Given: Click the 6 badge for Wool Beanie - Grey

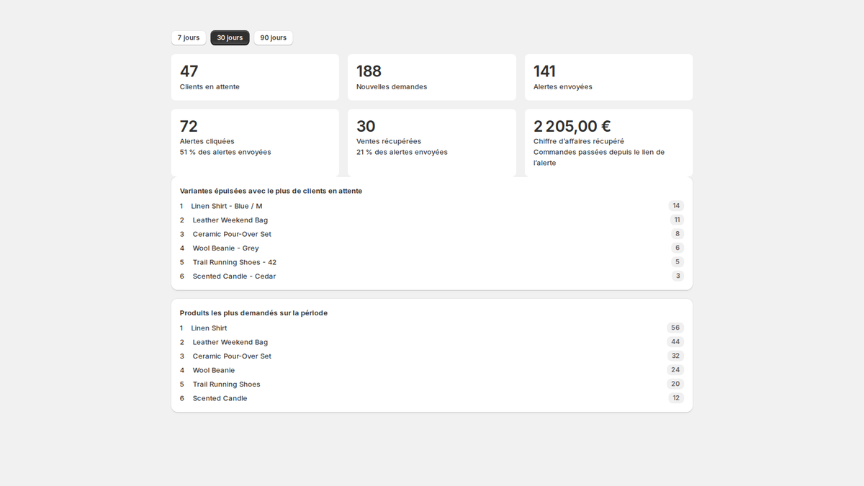Looking at the screenshot, I should (678, 248).
